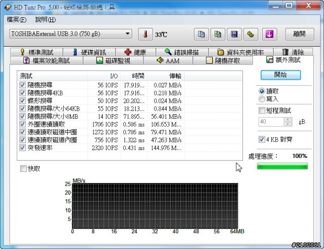Click the green progress bar
This screenshot has height=249, width=324.
[x=282, y=166]
